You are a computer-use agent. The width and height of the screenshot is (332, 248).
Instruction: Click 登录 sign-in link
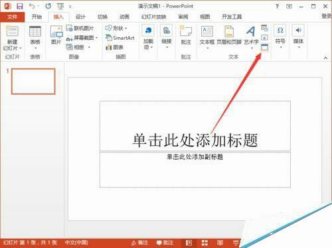[x=327, y=16]
